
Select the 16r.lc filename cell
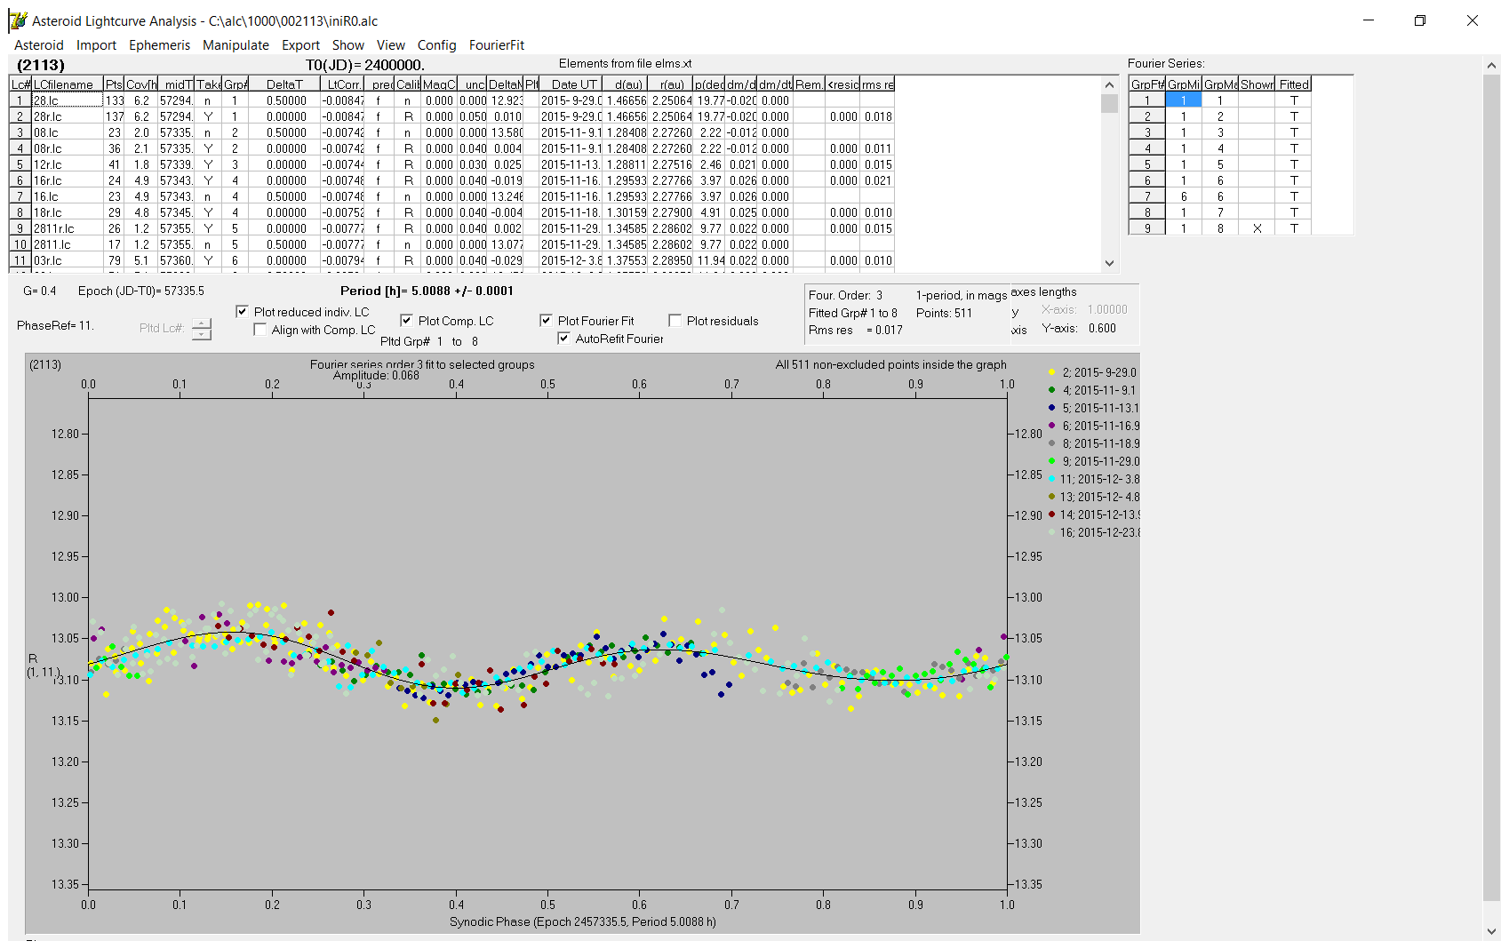[68, 181]
